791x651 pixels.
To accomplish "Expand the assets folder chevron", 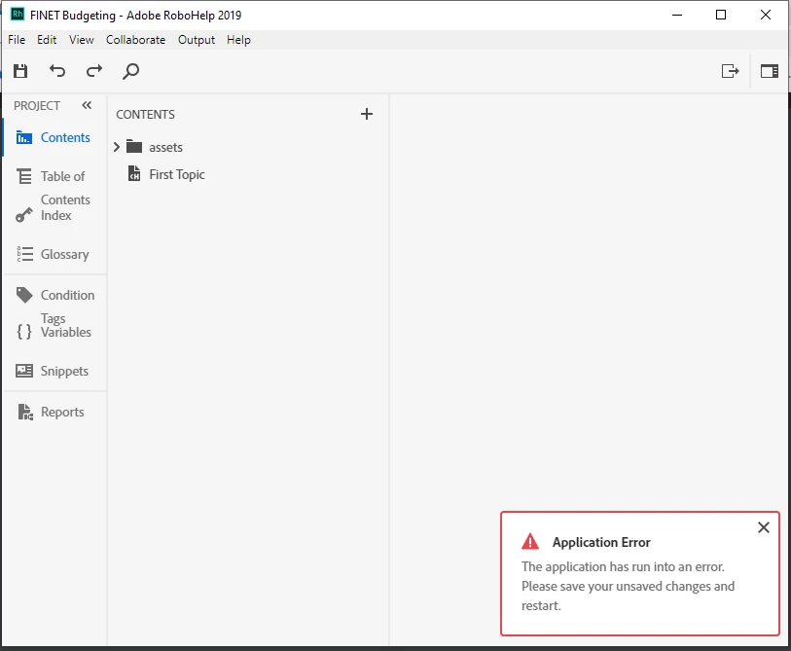I will pos(117,147).
